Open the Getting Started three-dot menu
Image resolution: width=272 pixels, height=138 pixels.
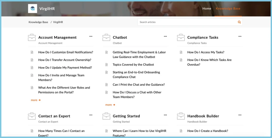[165, 115]
